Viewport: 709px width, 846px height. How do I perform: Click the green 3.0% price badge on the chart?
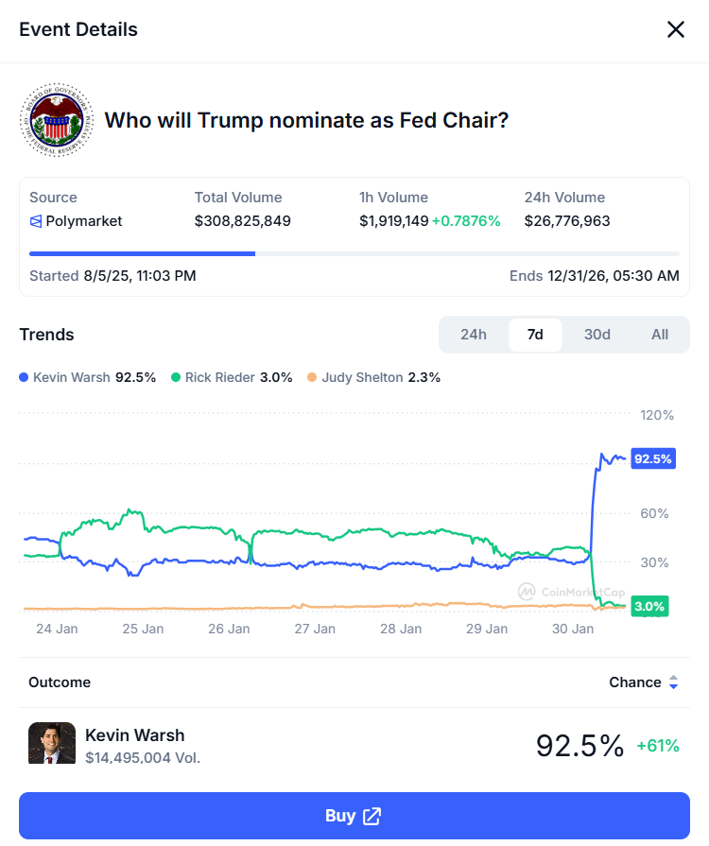click(x=649, y=606)
